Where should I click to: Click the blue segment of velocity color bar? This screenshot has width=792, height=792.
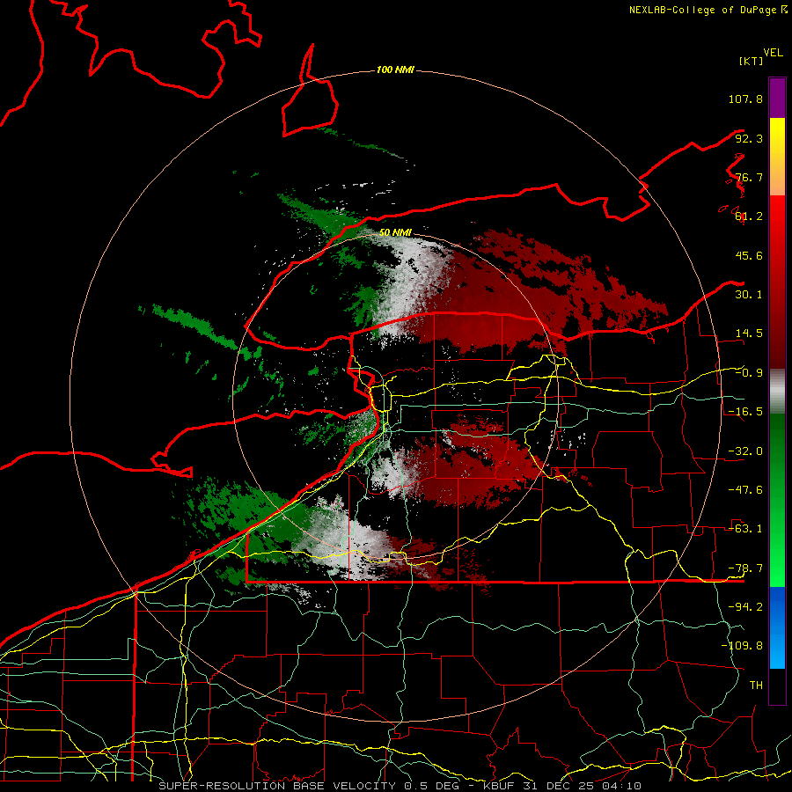click(x=777, y=627)
